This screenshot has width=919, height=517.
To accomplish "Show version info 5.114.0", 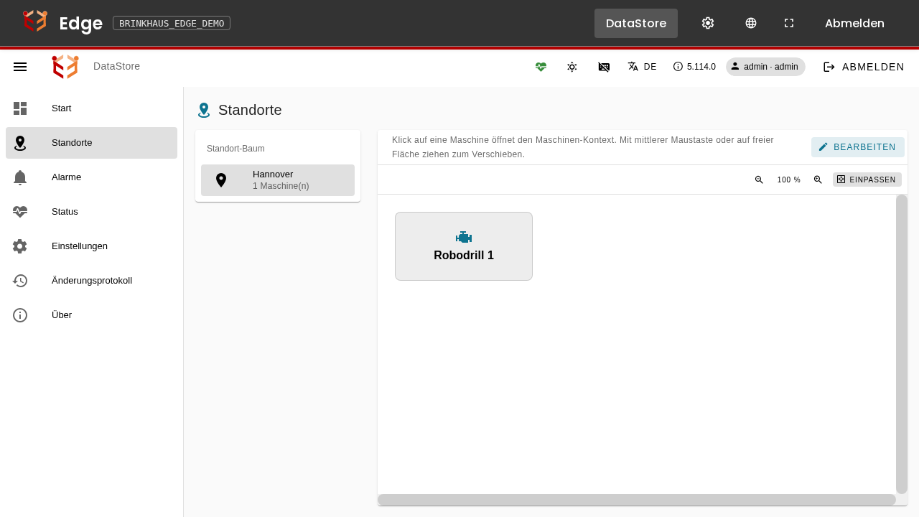I will (694, 67).
